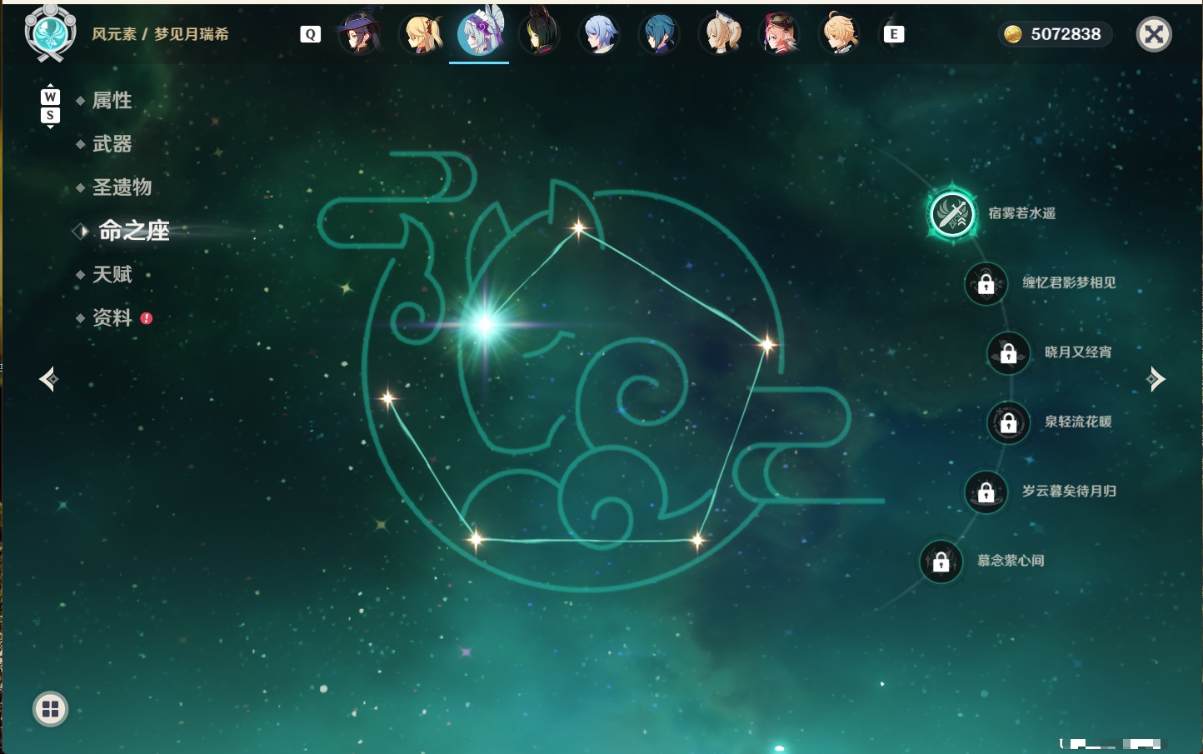Open the unlocked constellation 宿雾若水遥 icon
Viewport: 1203px width, 754px height.
point(952,214)
